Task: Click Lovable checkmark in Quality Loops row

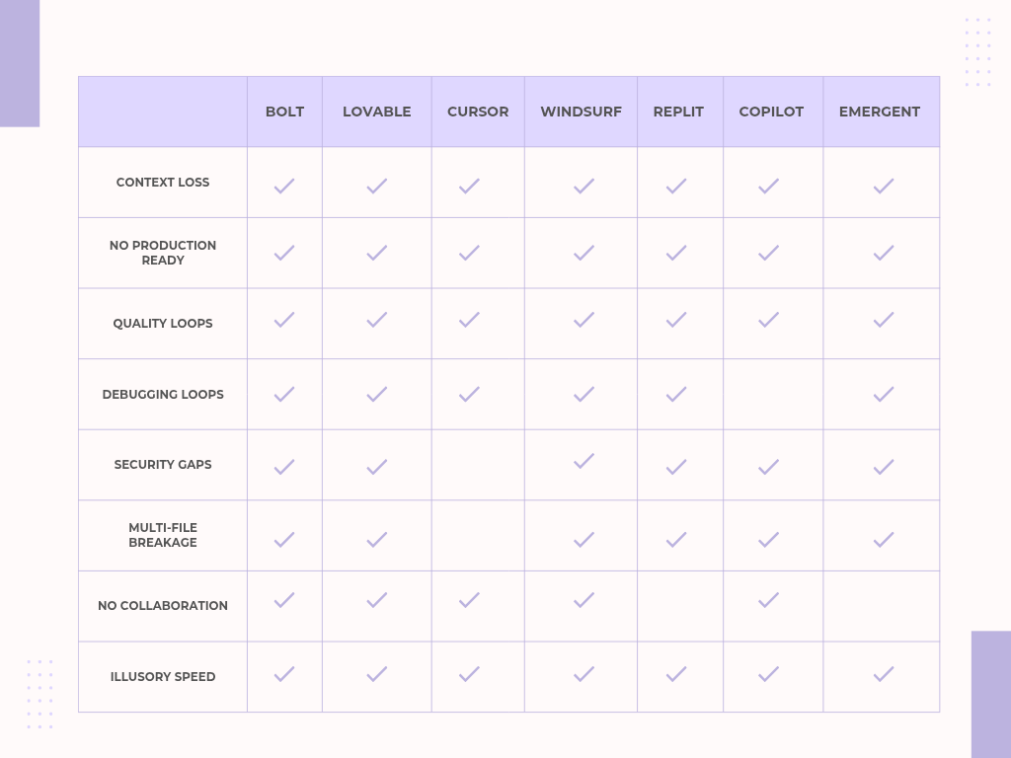Action: click(x=377, y=320)
